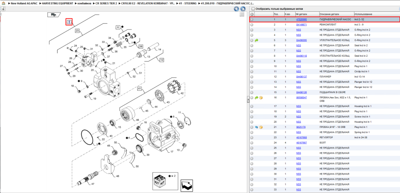Click the KIT legend icon in the diagram

[x=160, y=181]
